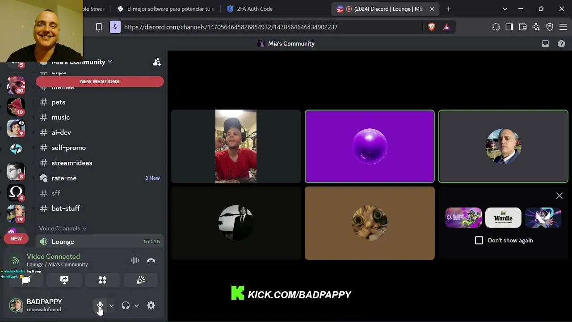Viewport: 572px width, 322px height.
Task: Jump to New Mentions
Action: [100, 81]
